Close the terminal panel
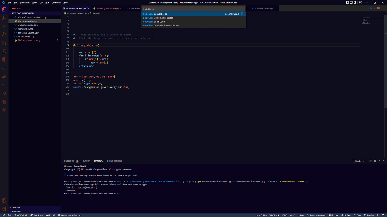The height and width of the screenshot is (217, 387). [x=384, y=161]
